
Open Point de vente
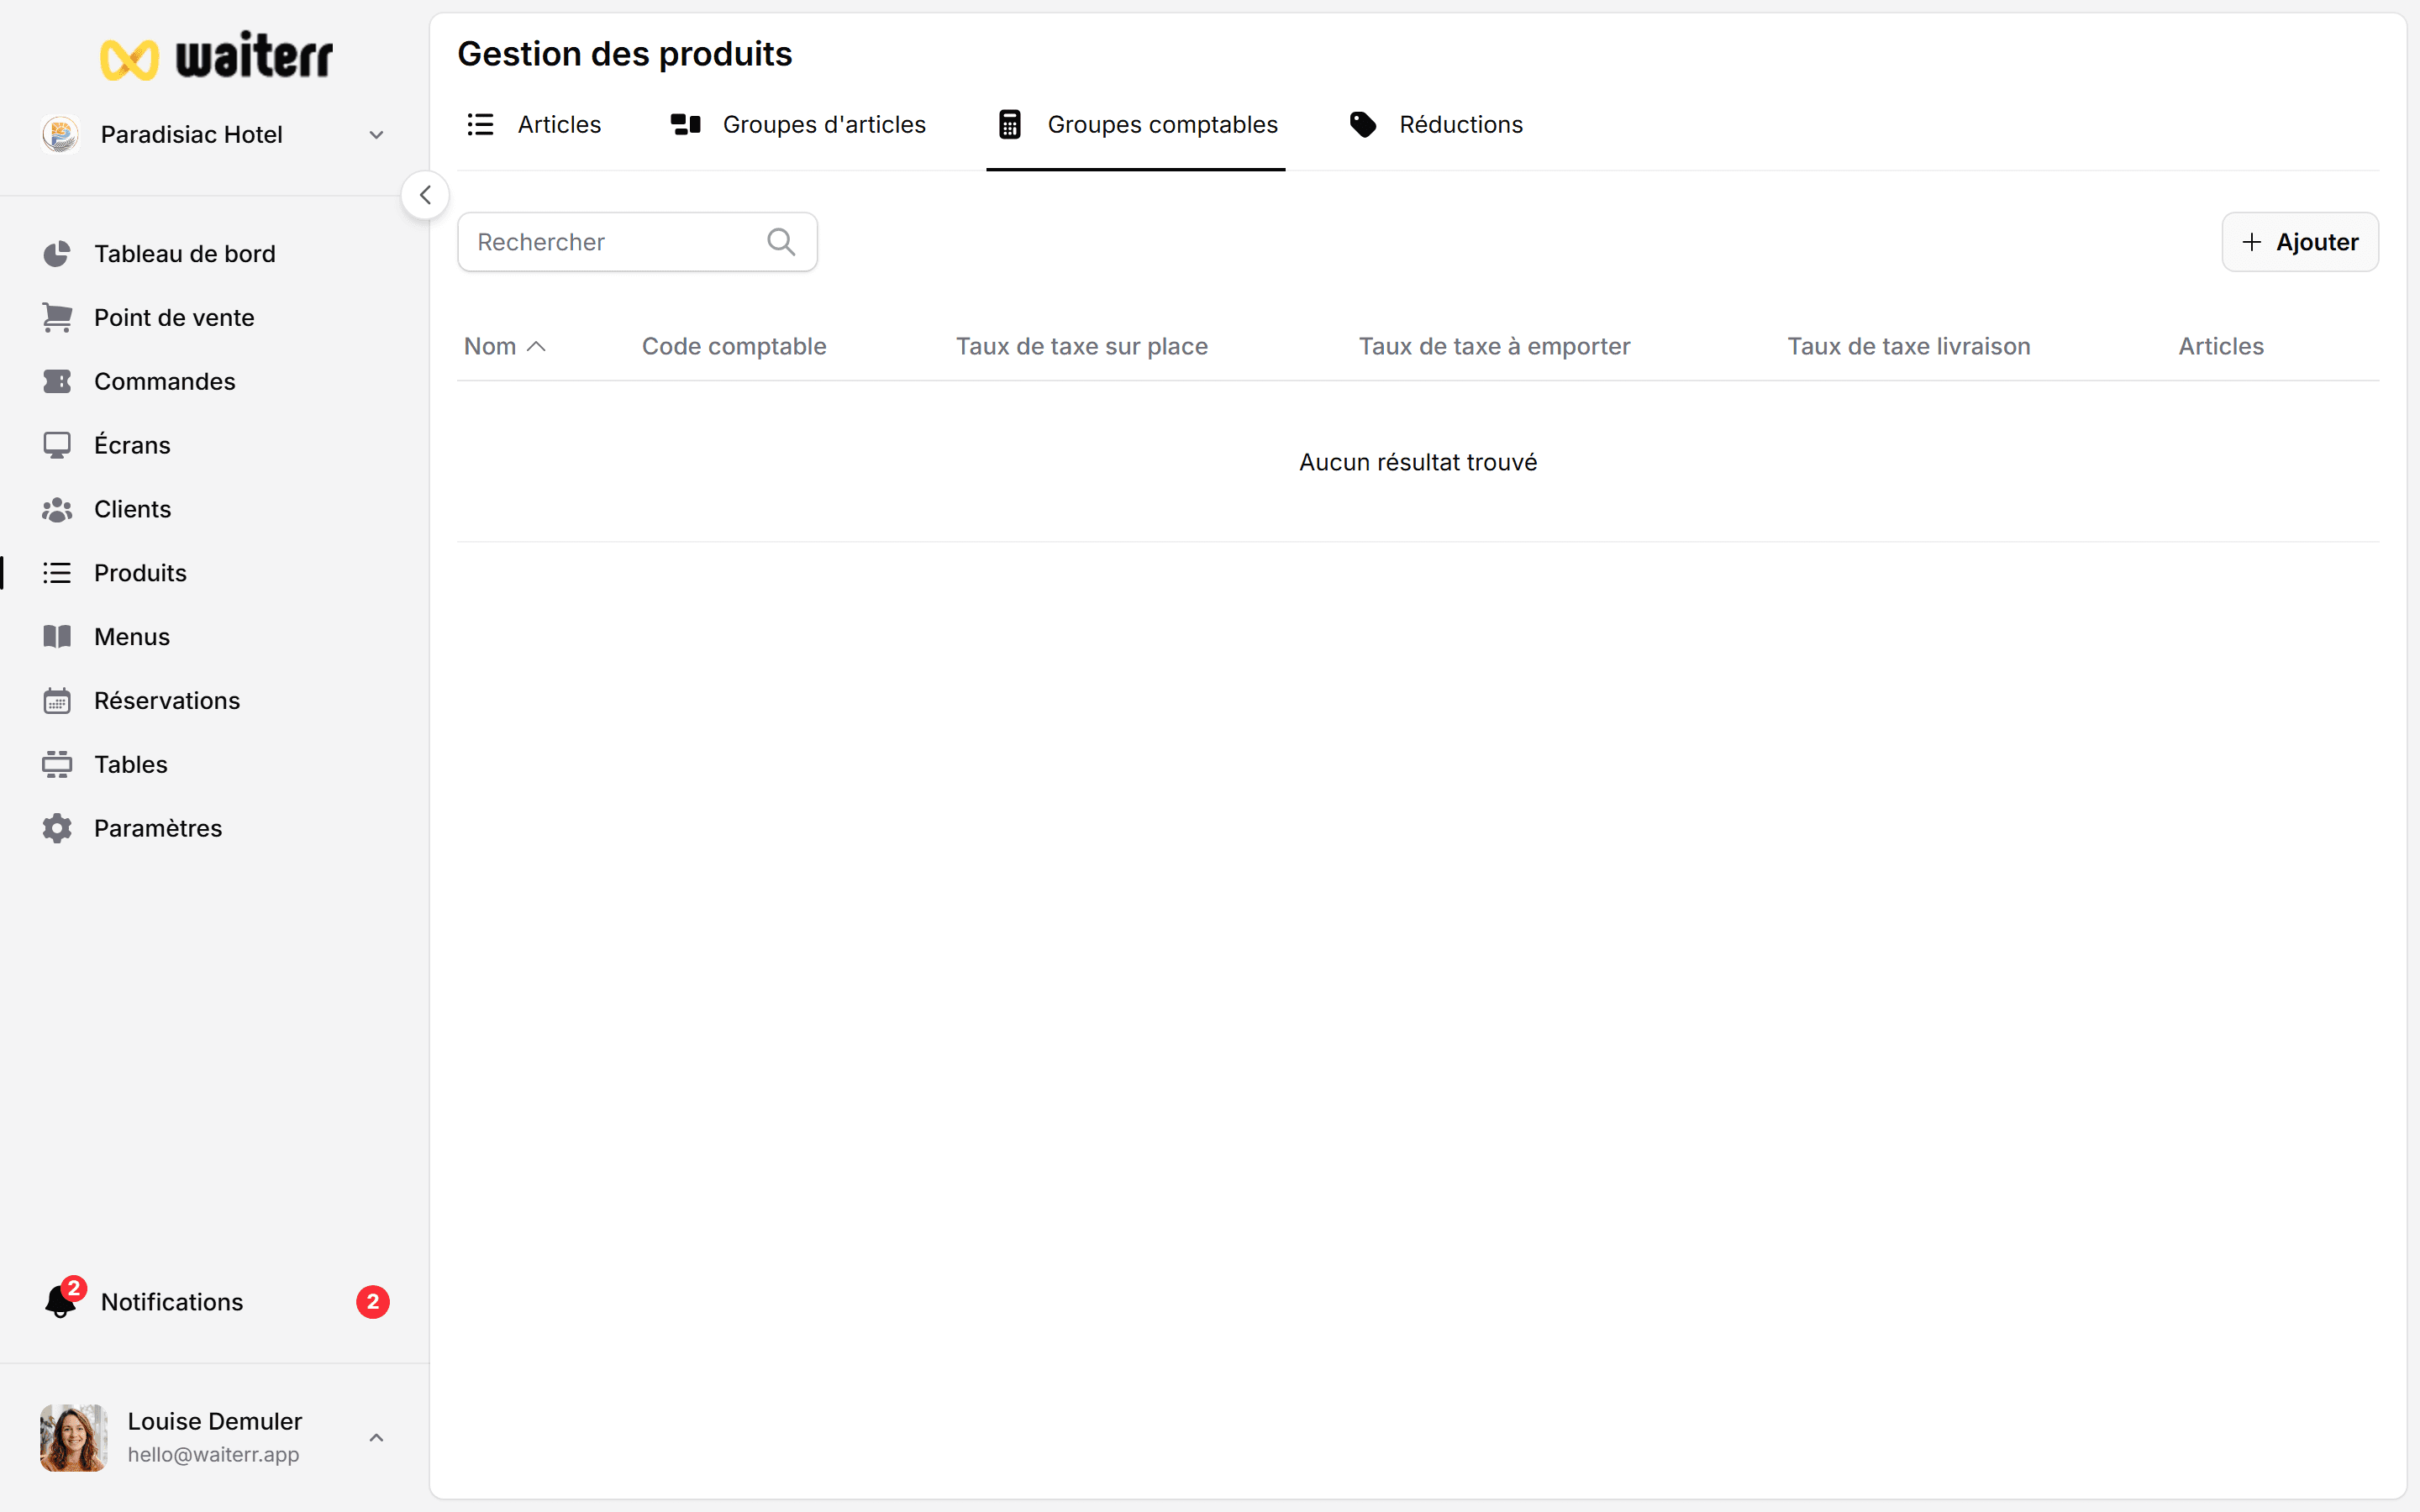[x=174, y=318]
